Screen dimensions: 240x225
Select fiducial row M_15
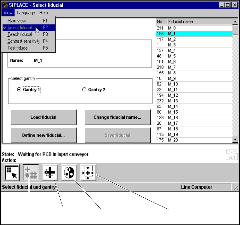[194, 112]
